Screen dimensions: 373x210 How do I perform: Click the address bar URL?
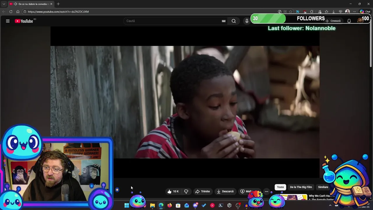(58, 12)
